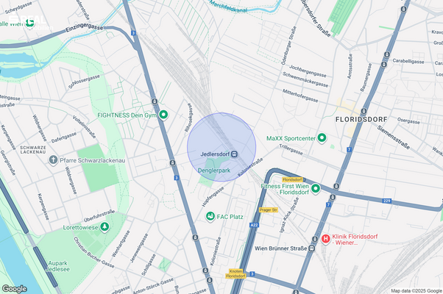Select the MaXX Sportcenter pin
The height and width of the screenshot is (294, 443).
click(x=322, y=138)
